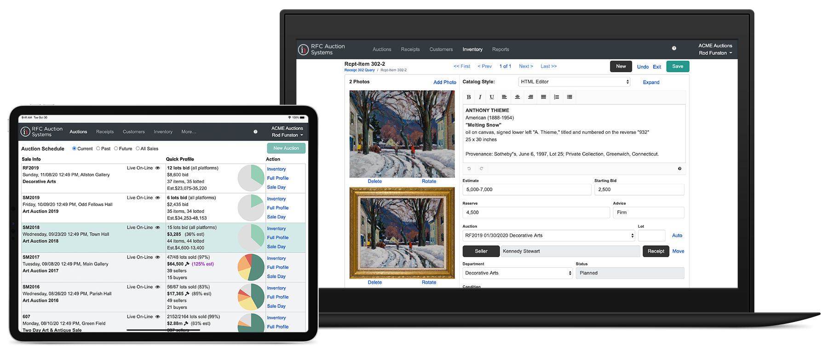This screenshot has height=351, width=828.
Task: Open Receipts in the tablet navigation bar
Action: (x=105, y=132)
